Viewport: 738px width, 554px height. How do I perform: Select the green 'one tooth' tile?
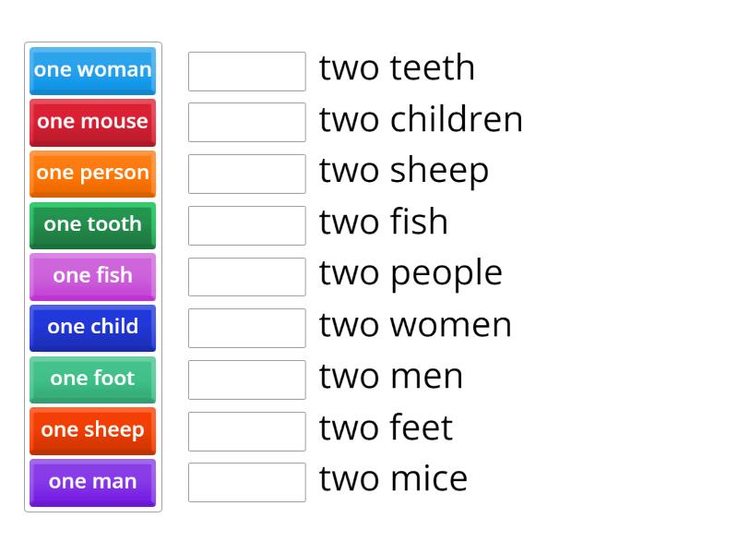coord(92,224)
